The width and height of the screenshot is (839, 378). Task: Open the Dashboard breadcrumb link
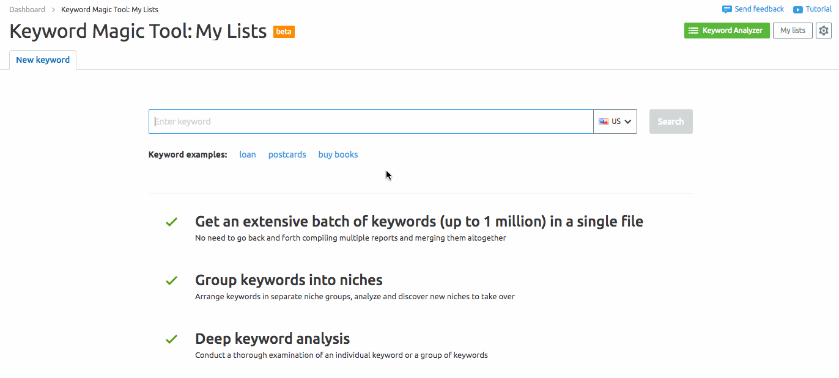(x=27, y=9)
